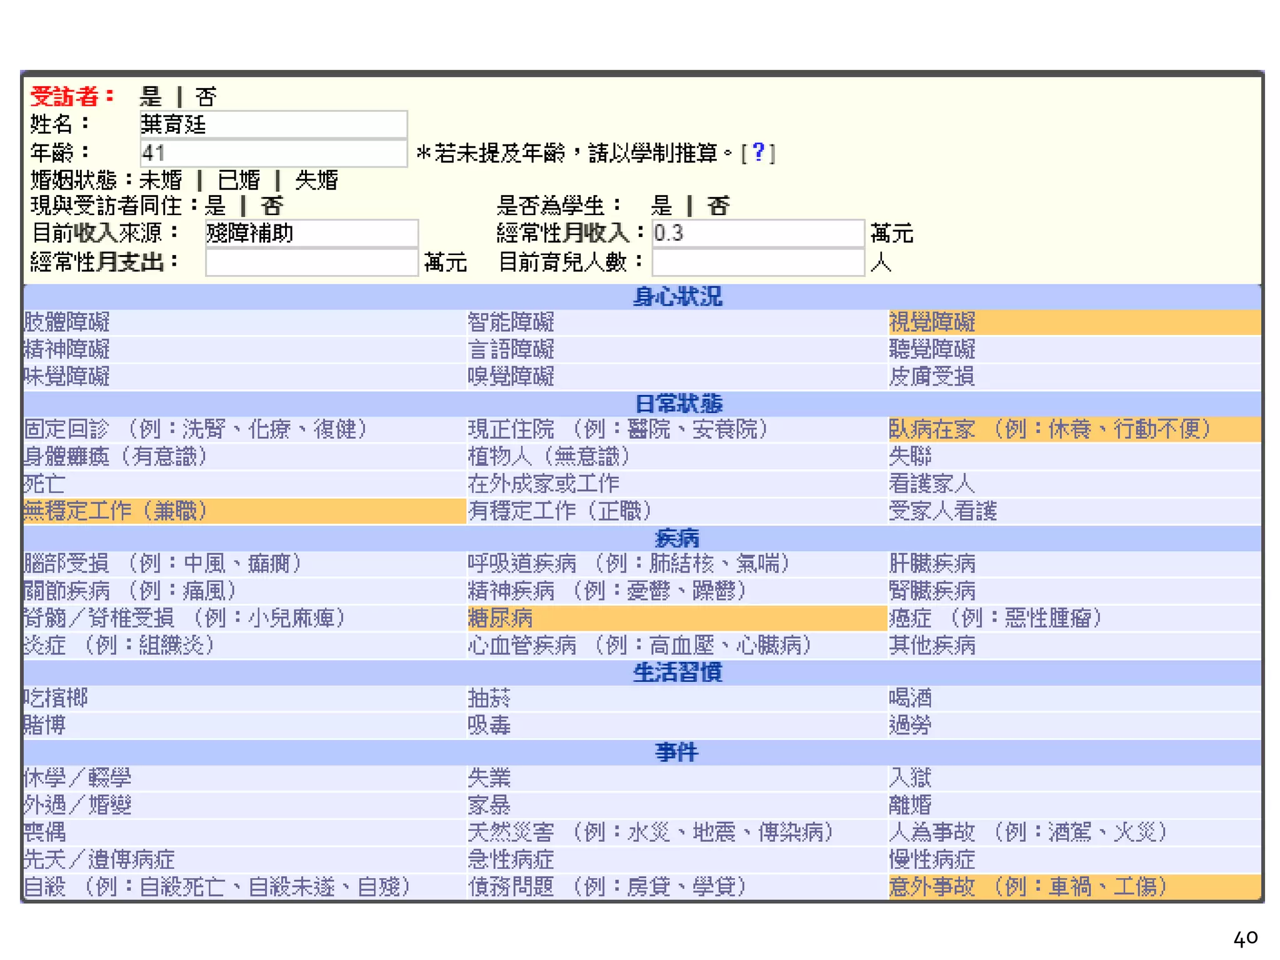Toggle the highlighted 視覺障礙 item

[x=932, y=322]
